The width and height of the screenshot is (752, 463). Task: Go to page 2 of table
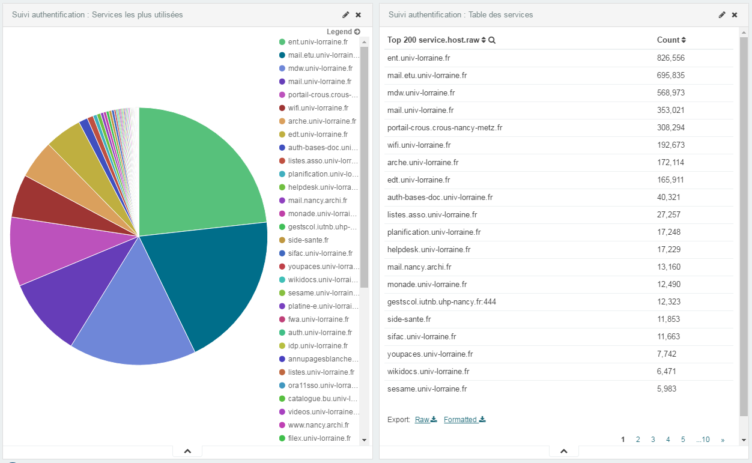tap(638, 440)
